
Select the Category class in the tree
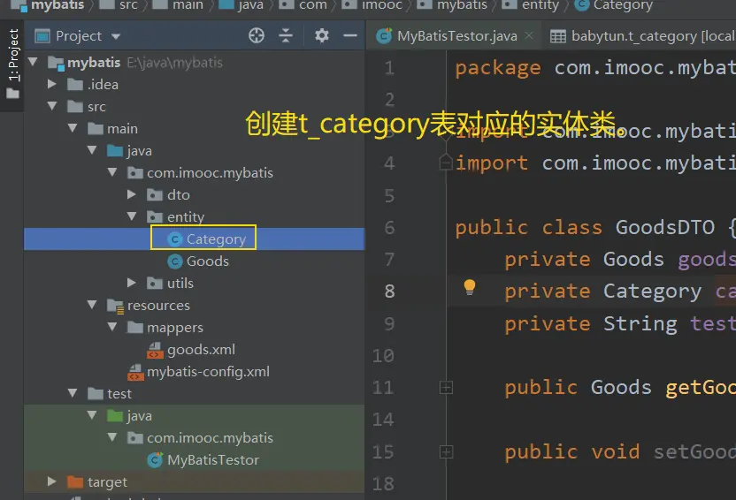[x=215, y=239]
